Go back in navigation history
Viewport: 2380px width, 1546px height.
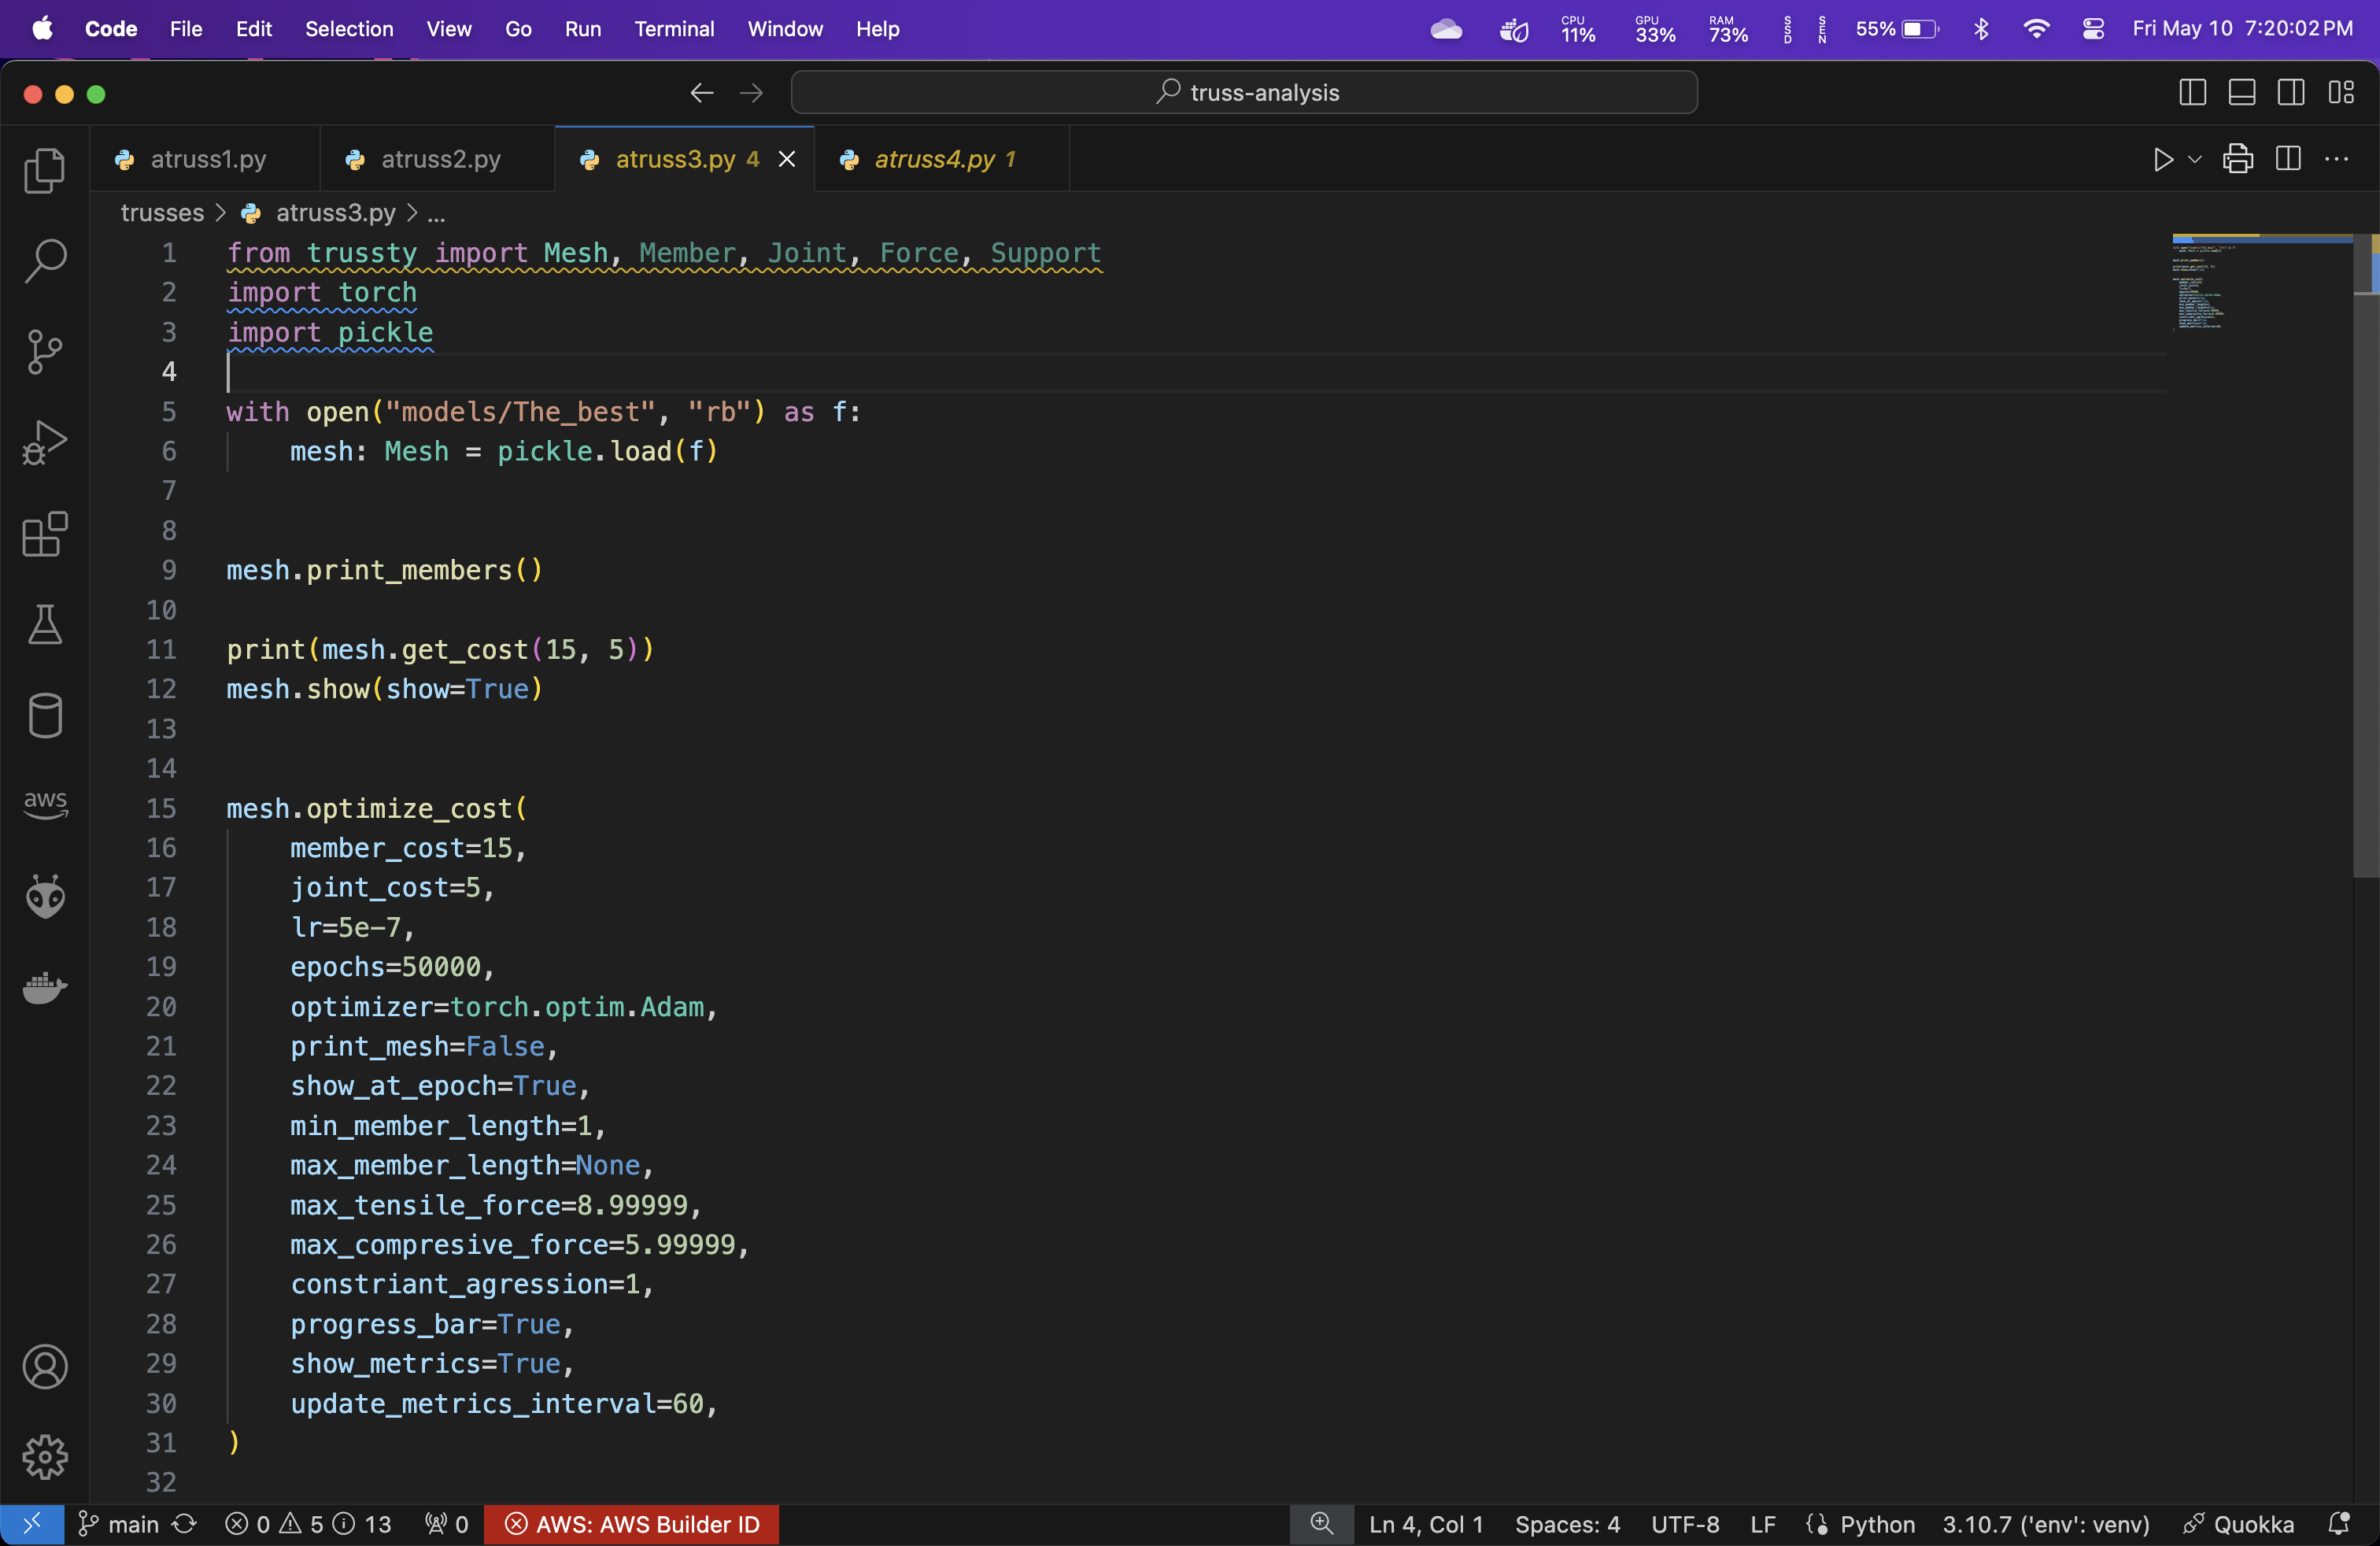pyautogui.click(x=702, y=93)
